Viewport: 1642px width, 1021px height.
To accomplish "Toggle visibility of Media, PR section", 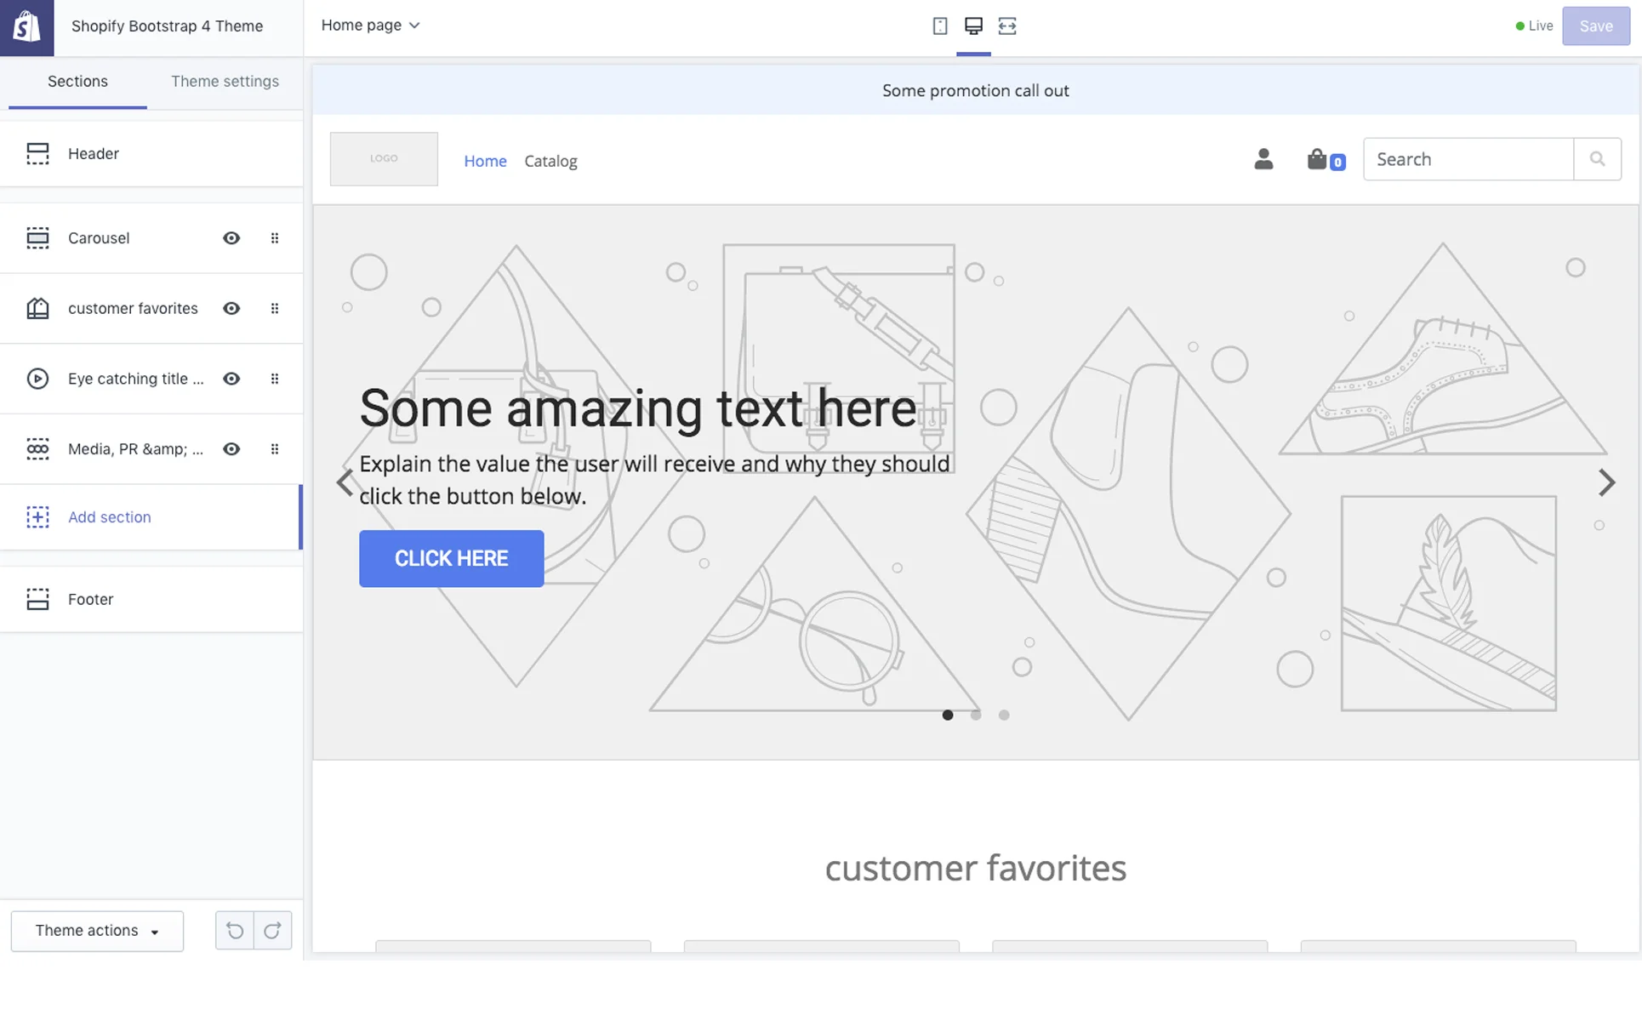I will click(231, 449).
